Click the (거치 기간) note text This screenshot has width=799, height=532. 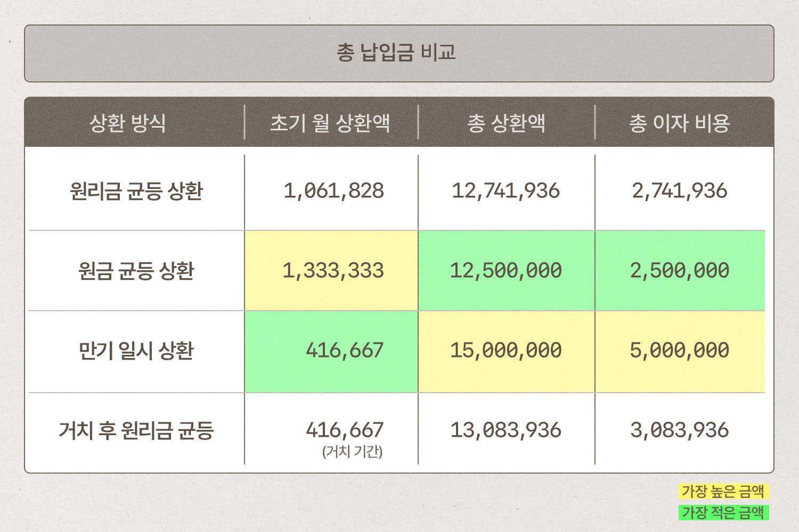coord(353,452)
